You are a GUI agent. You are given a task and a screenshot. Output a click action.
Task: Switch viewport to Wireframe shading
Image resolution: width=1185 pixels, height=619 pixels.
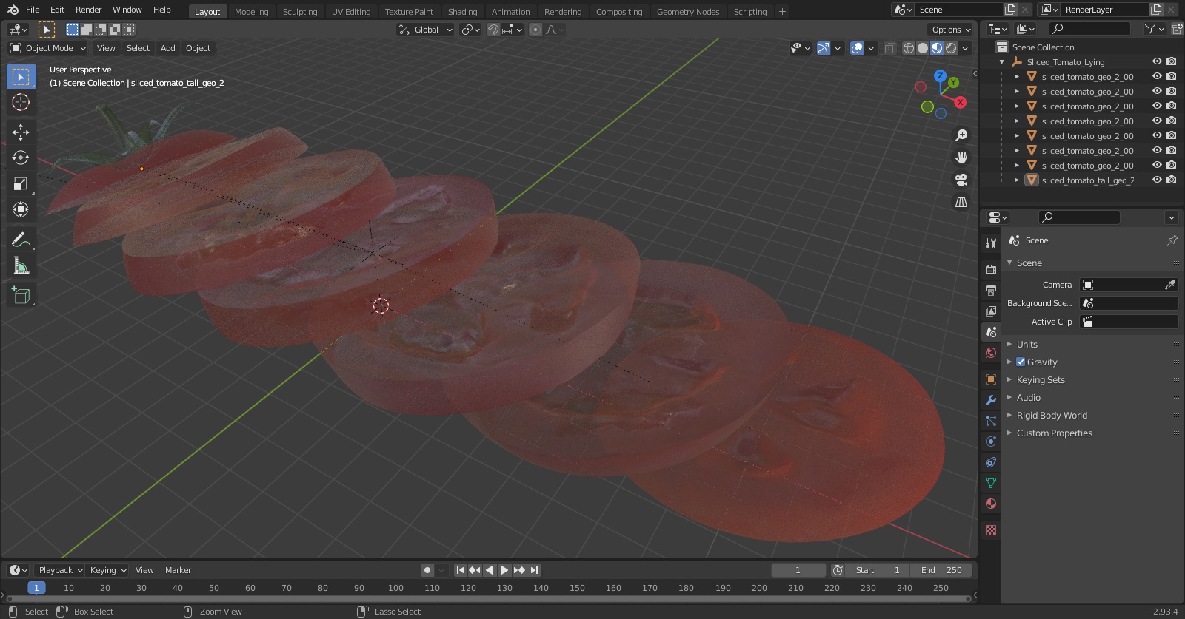tap(909, 48)
